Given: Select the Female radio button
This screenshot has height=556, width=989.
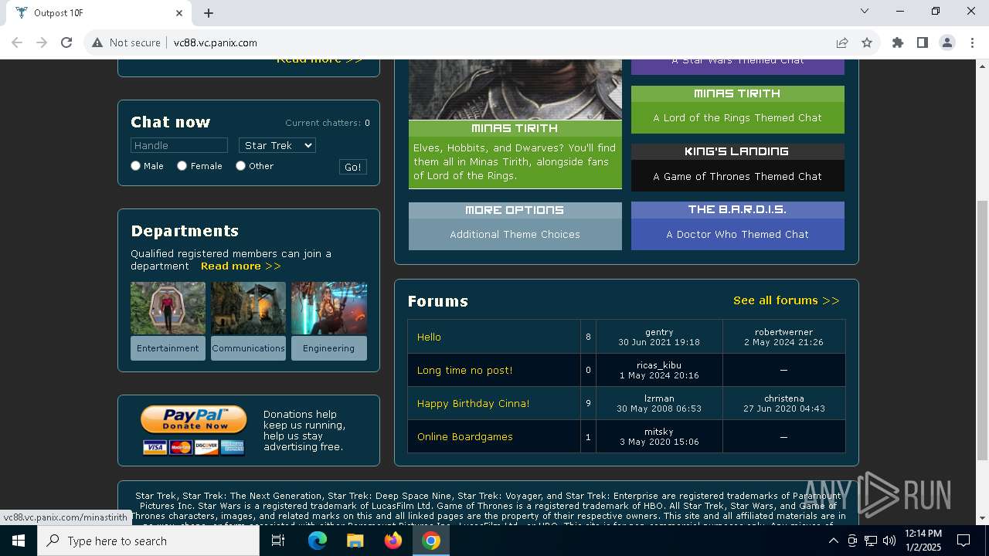Looking at the screenshot, I should 182,165.
